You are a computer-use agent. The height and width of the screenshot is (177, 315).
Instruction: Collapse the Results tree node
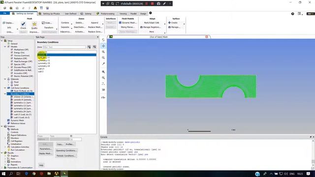coord(2,153)
